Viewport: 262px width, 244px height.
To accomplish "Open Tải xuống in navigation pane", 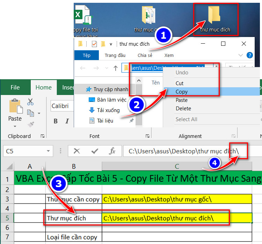I will (x=104, y=110).
